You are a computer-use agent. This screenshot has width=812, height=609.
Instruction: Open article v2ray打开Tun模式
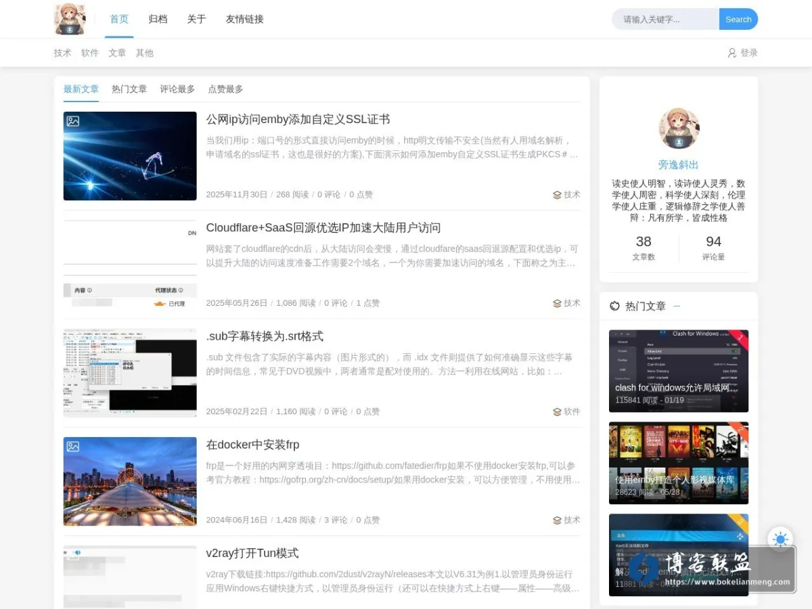click(x=252, y=554)
